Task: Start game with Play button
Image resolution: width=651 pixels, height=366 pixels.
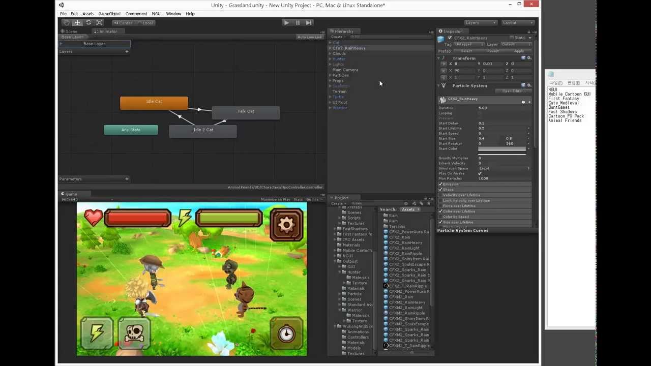Action: coord(286,22)
